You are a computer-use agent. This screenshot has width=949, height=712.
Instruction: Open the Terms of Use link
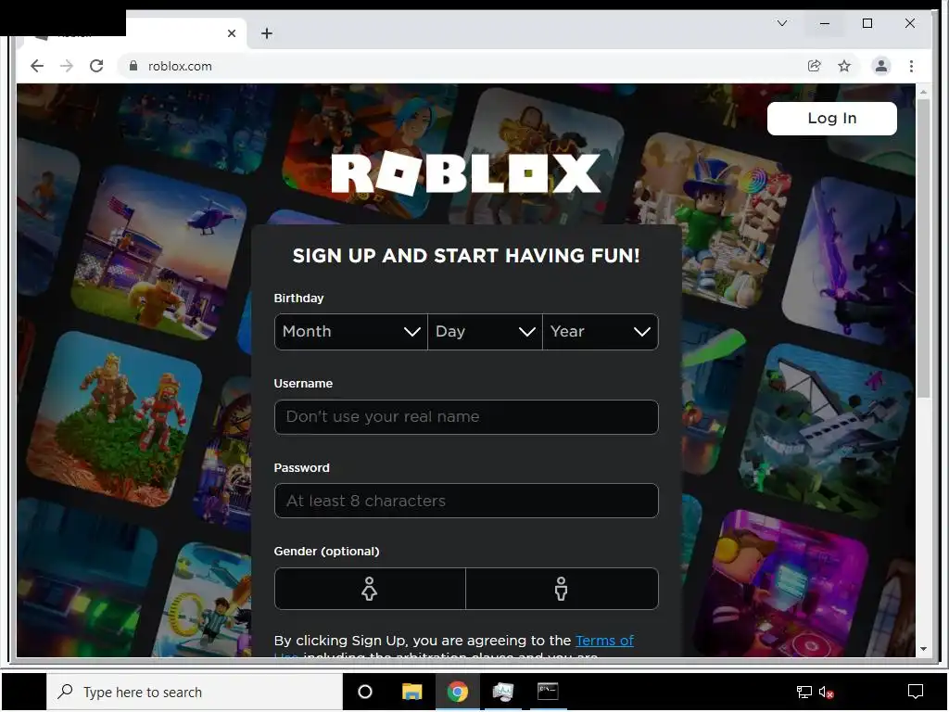(x=604, y=641)
